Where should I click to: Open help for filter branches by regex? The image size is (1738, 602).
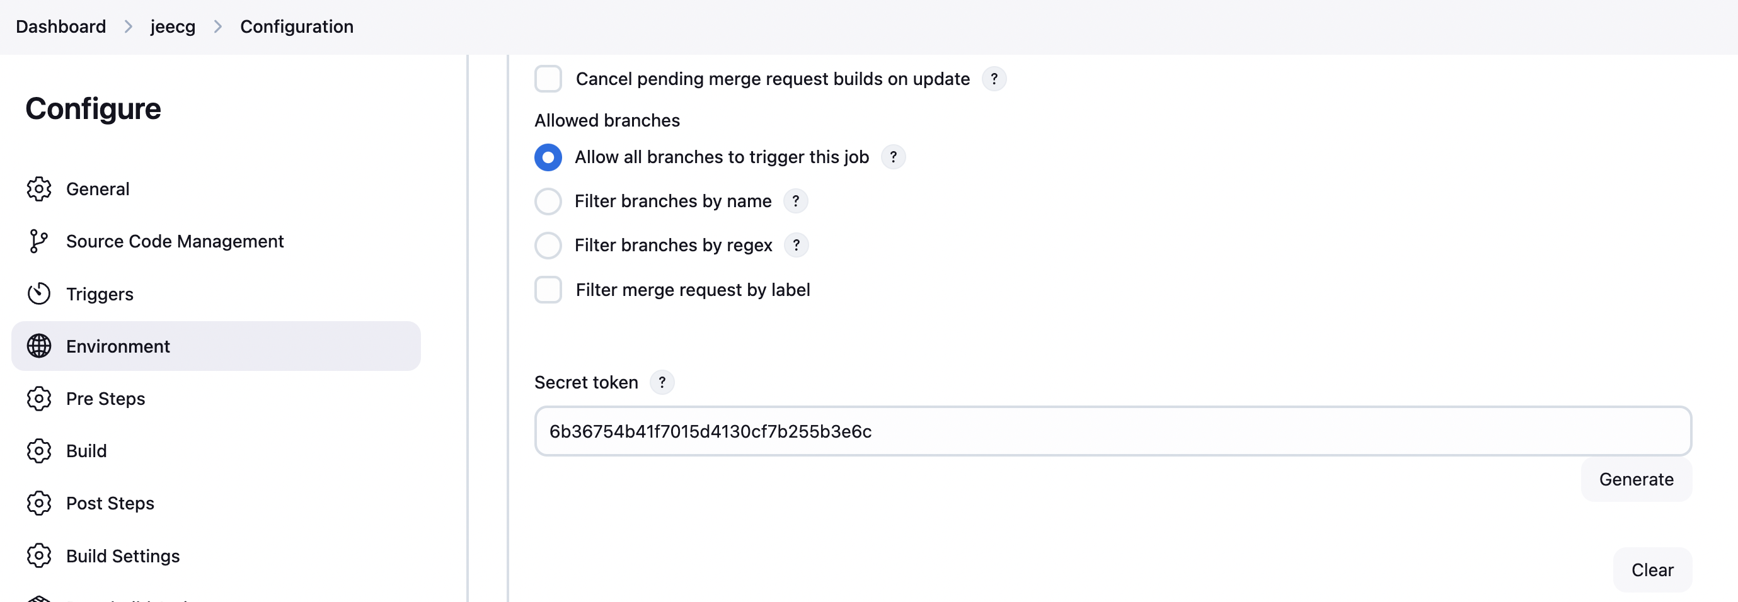[x=797, y=246]
